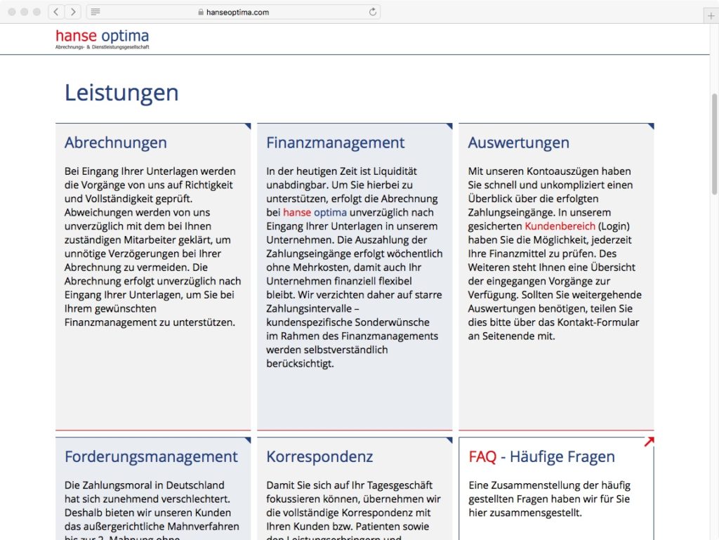Open the red Kundenbereich link

point(560,226)
